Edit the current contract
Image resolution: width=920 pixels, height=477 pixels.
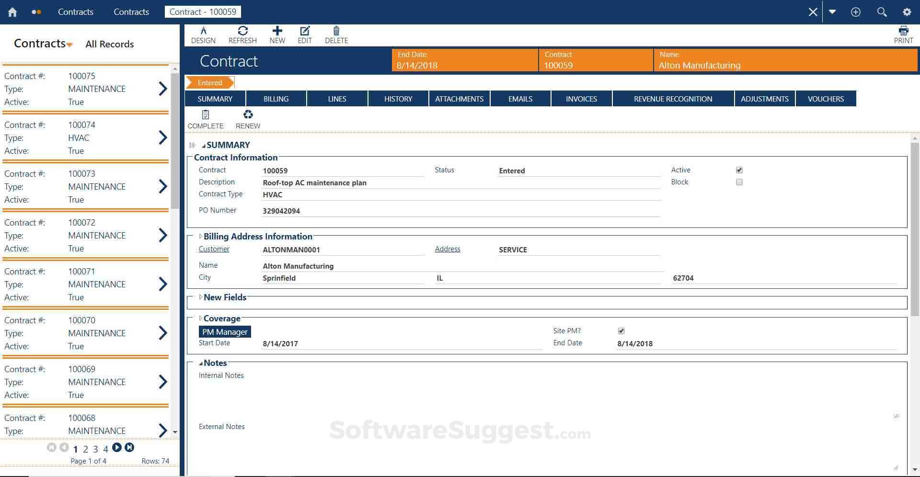305,34
